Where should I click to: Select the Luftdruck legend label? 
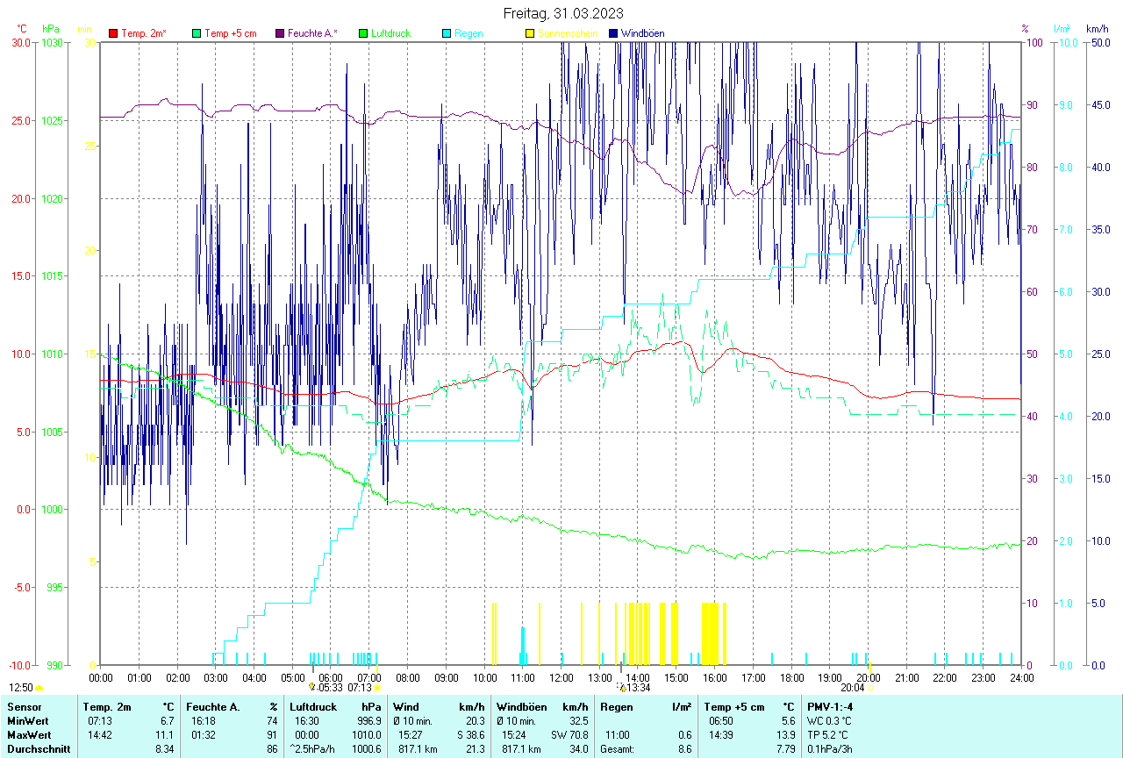coord(391,33)
